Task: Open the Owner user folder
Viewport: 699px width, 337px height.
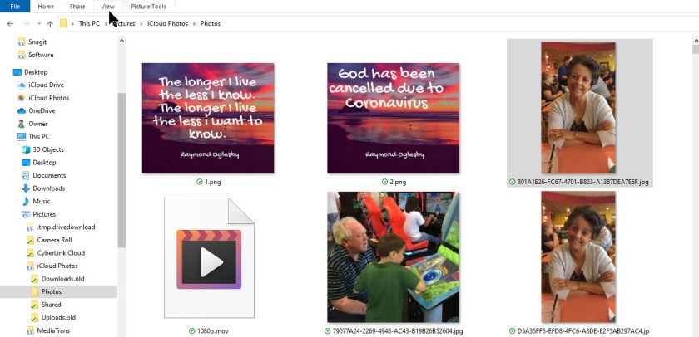Action: pyautogui.click(x=38, y=124)
